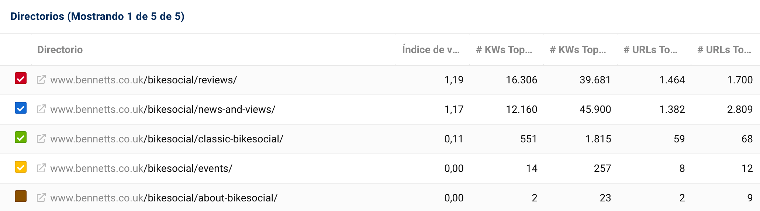Uncheck the blue news-and-views checkbox
Viewport: 760px width, 211px height.
[21, 108]
